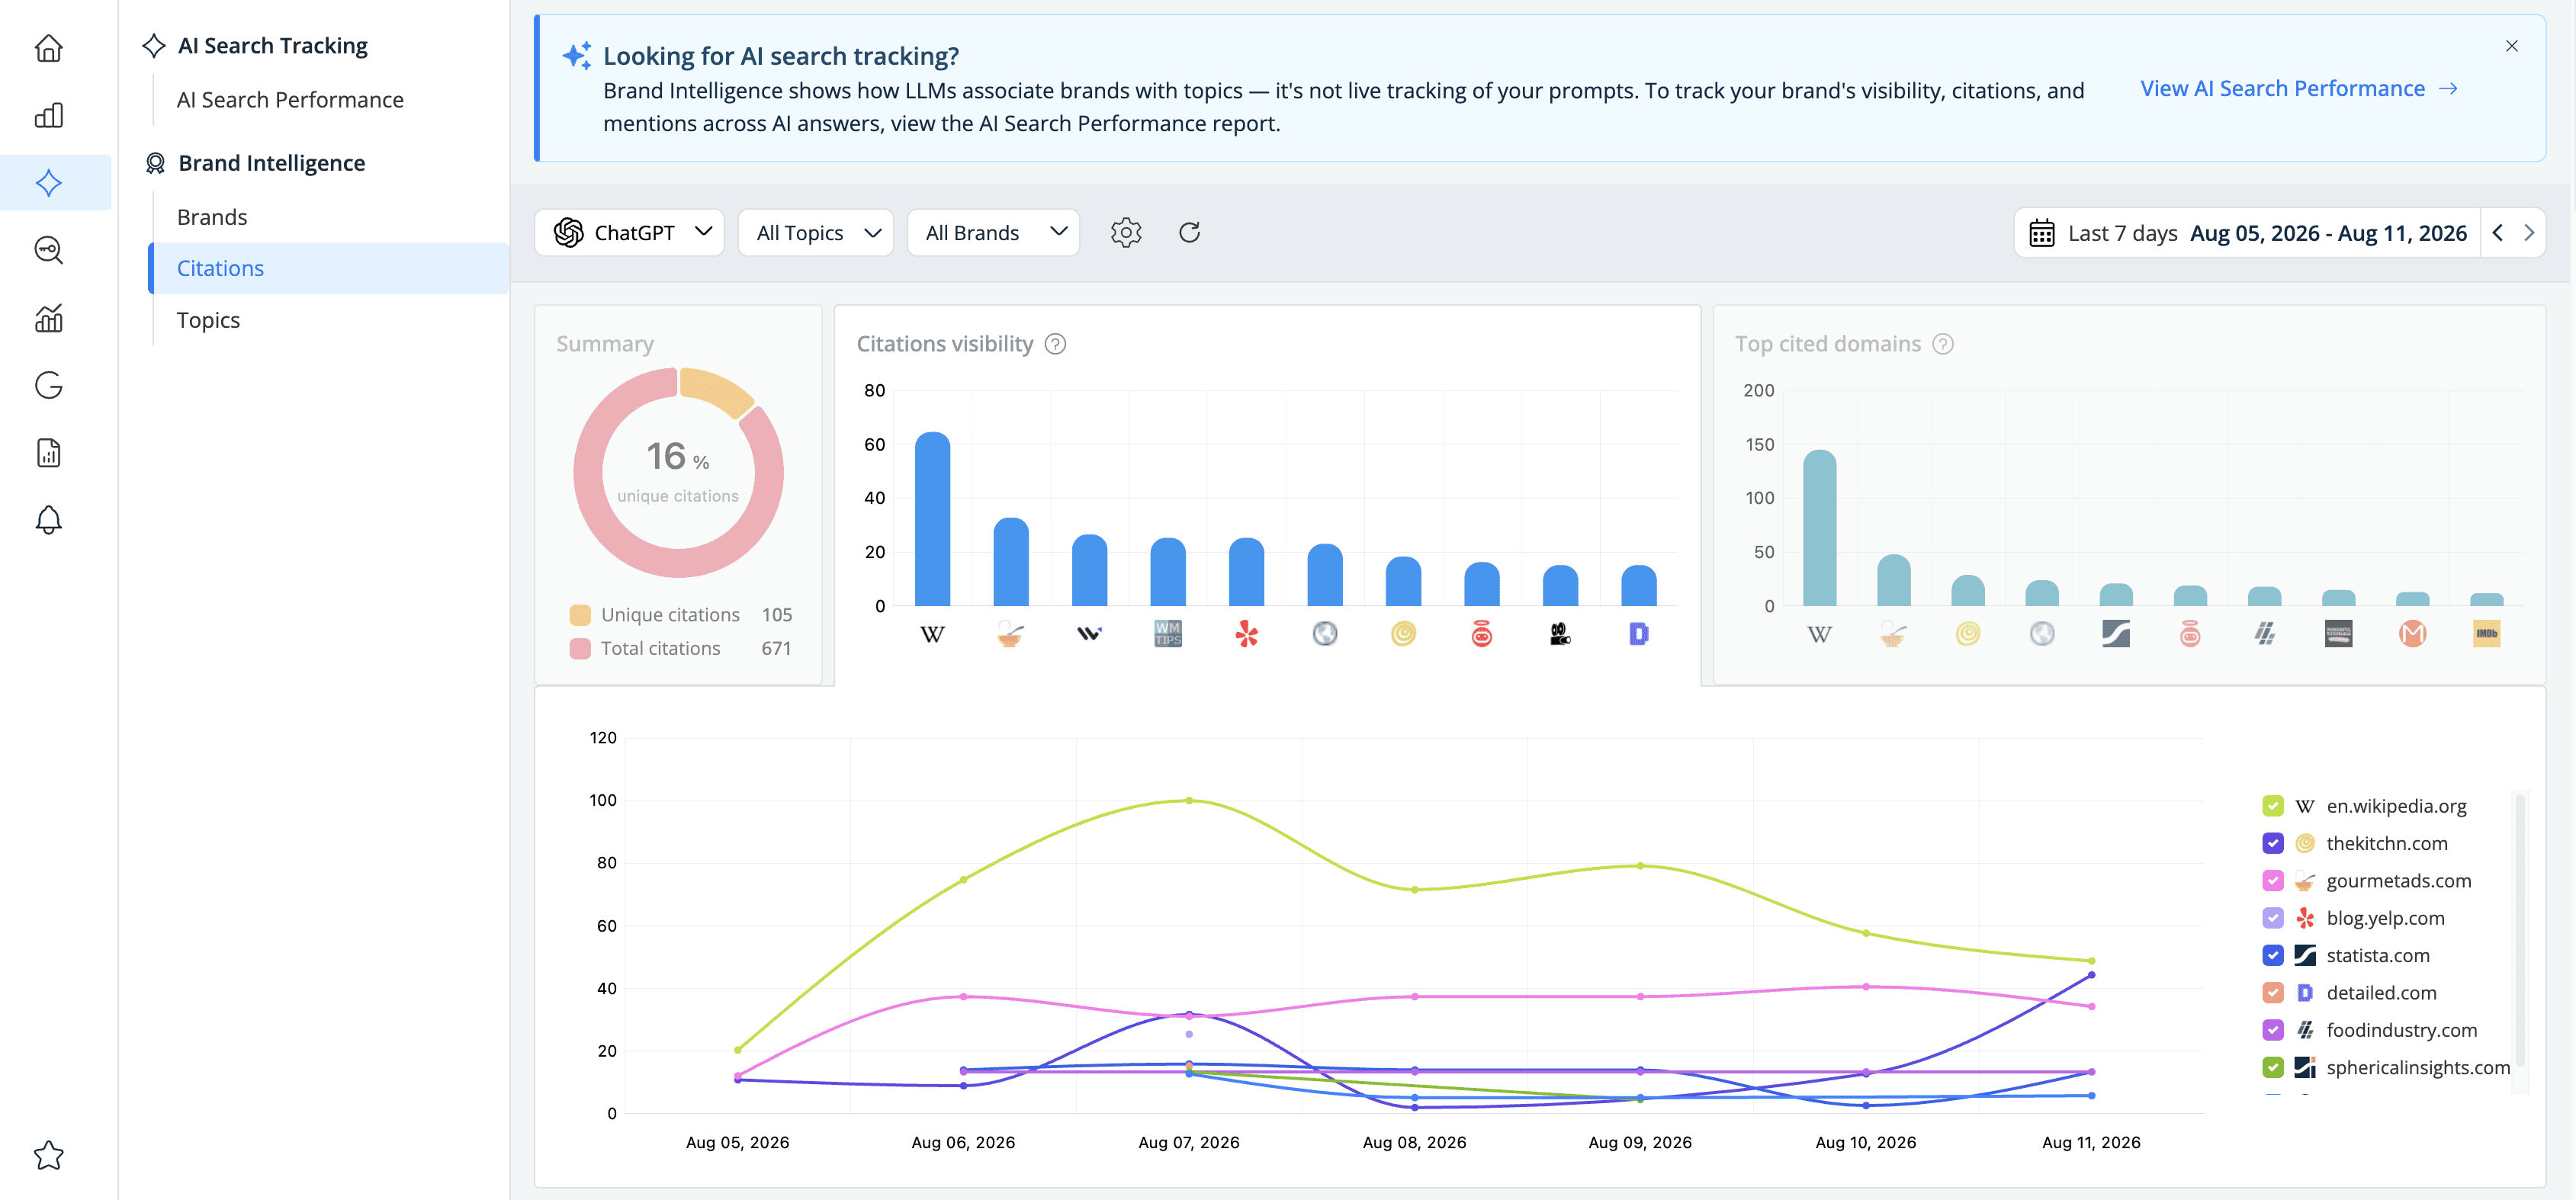
Task: Open the keyword search magnifier icon
Action: (x=48, y=250)
